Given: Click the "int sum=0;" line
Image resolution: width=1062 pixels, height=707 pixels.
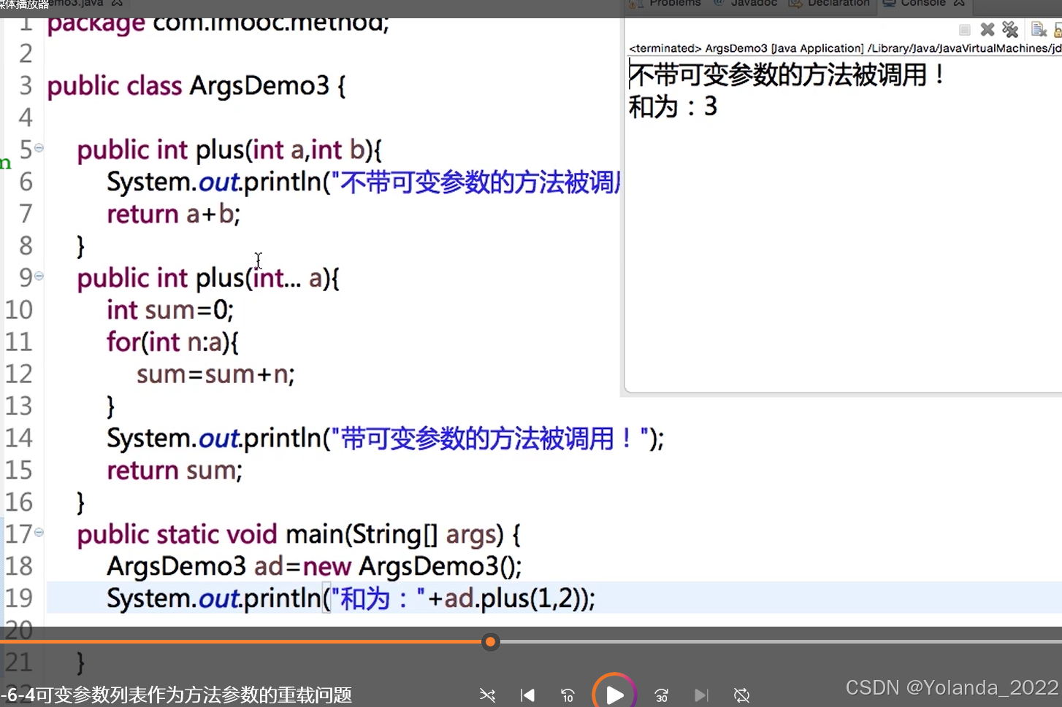Looking at the screenshot, I should coord(170,311).
